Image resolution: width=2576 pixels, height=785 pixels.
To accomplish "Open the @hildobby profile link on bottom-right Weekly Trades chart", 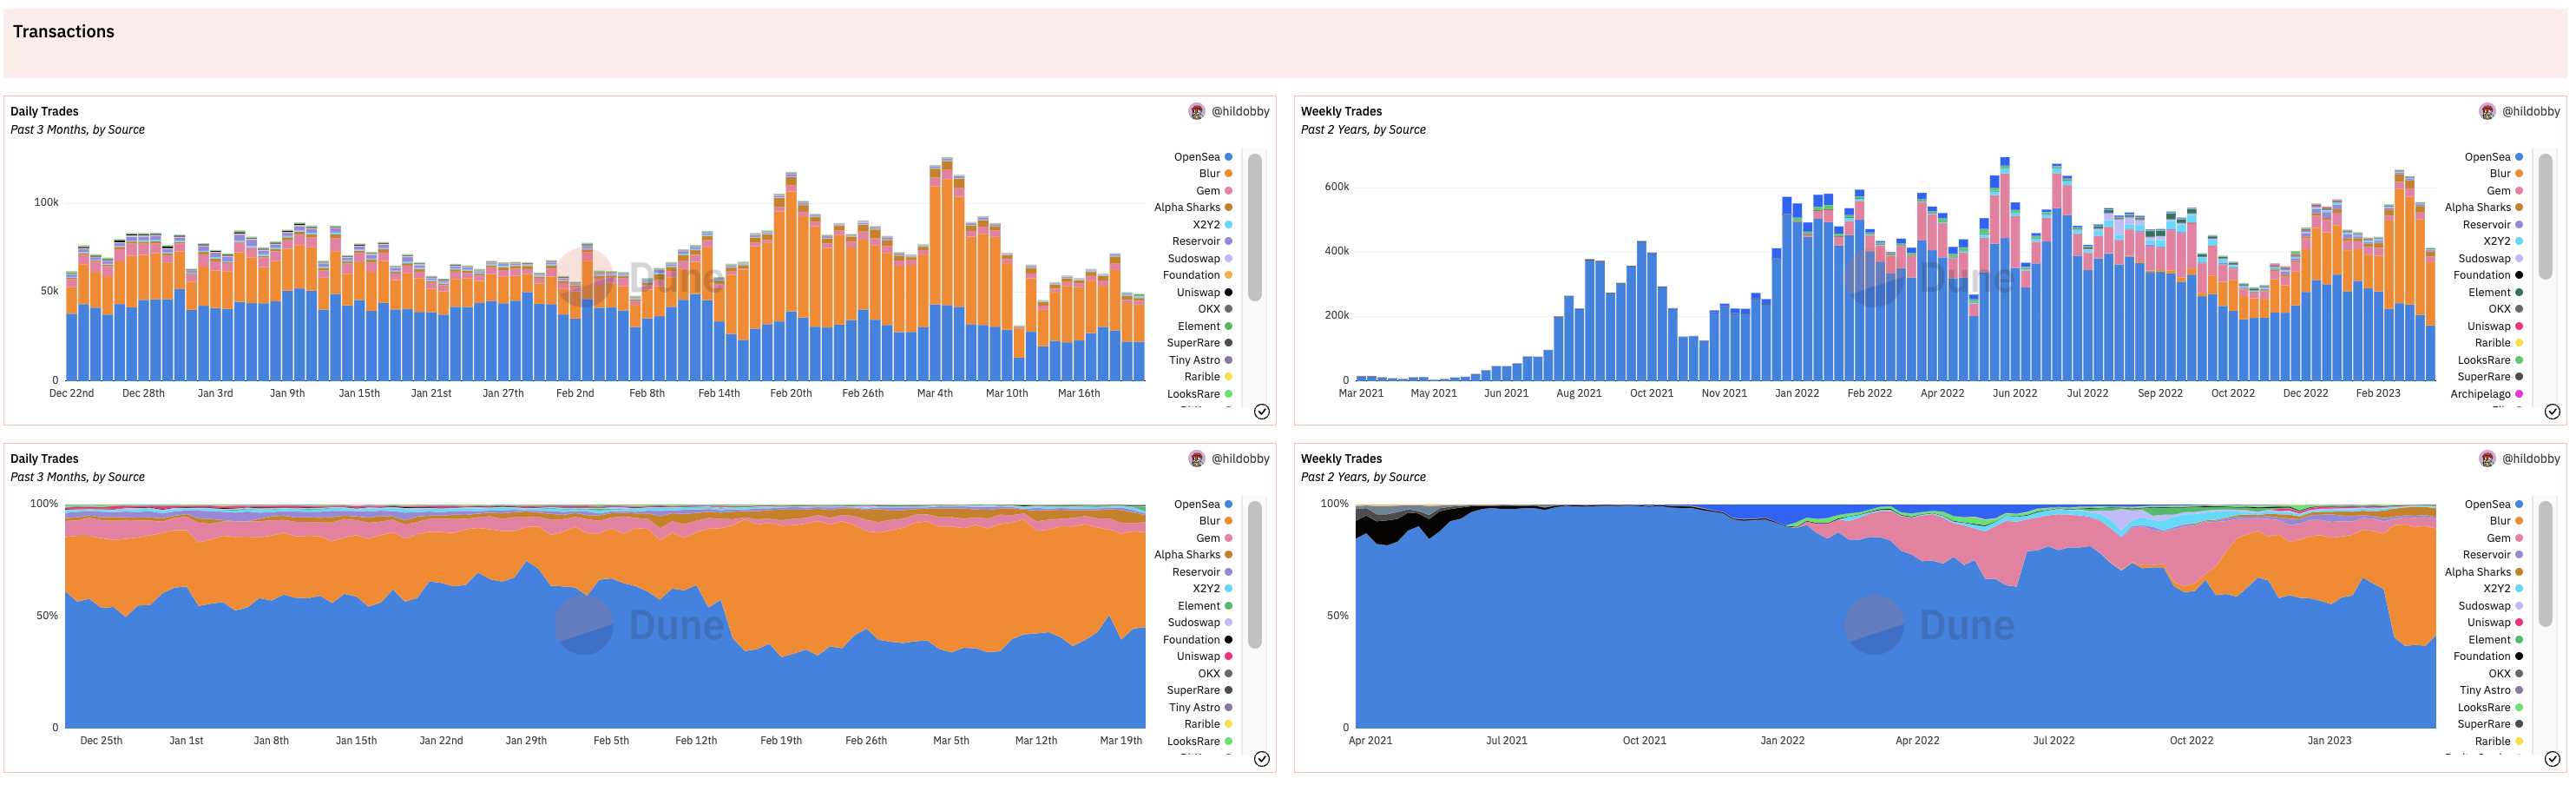I will point(2530,458).
